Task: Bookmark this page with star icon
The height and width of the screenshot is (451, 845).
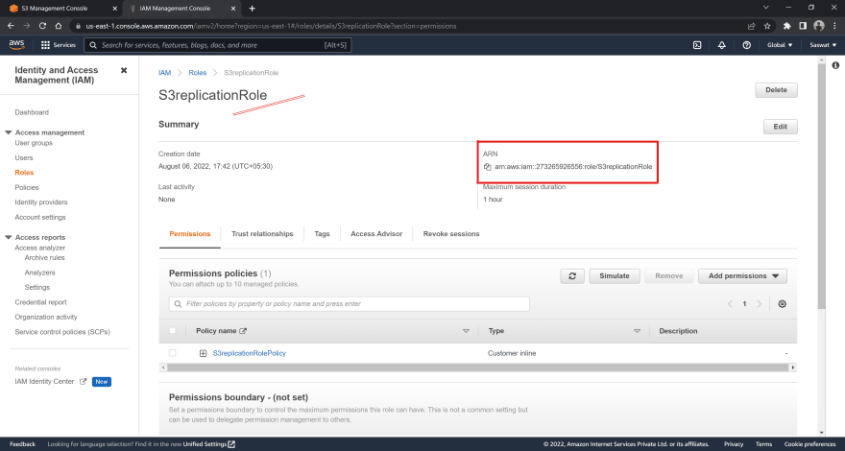Action: point(766,26)
